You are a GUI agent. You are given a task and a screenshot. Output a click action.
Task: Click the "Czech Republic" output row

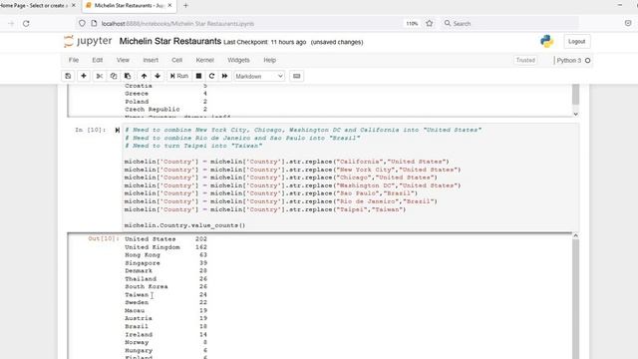click(x=165, y=109)
